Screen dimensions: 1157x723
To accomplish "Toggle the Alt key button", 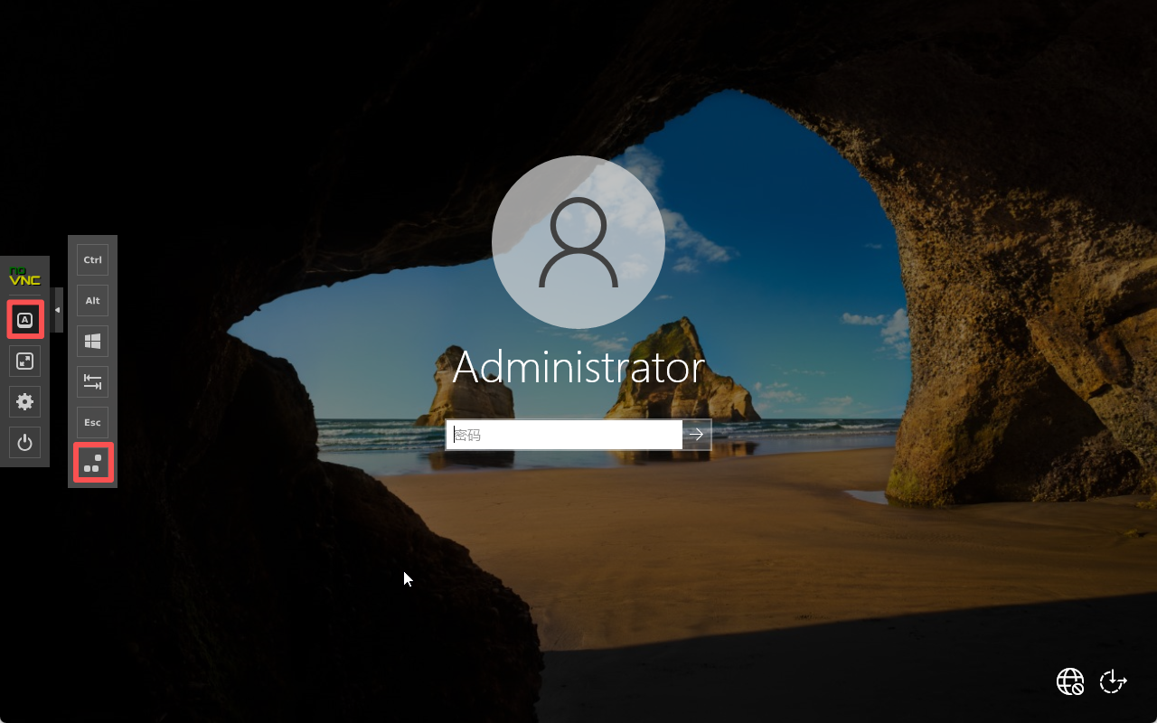I will [92, 301].
